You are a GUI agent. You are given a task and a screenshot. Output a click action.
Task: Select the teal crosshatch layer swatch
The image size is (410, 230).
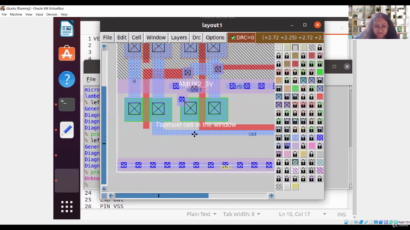click(295, 162)
